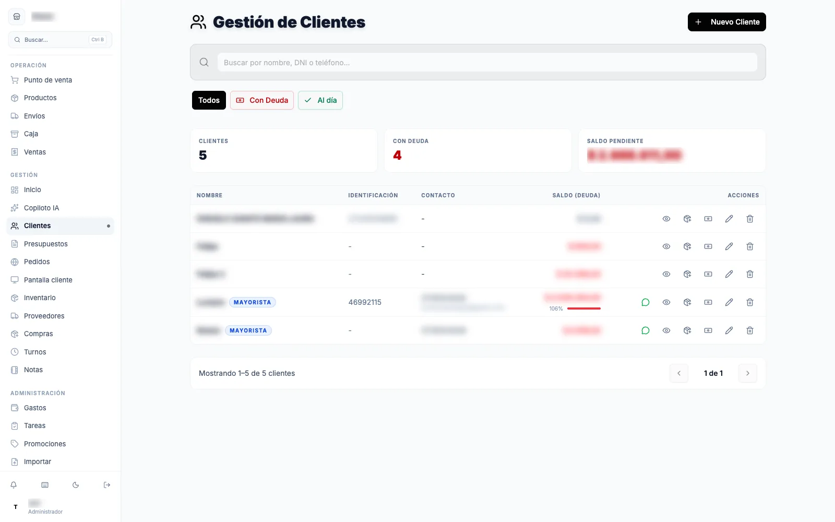The height and width of the screenshot is (522, 835).
Task: Focus the client search by name field
Action: [x=487, y=62]
